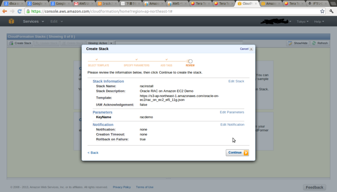Open the Tokyo region dropdown
This screenshot has width=337, height=192.
302,21
